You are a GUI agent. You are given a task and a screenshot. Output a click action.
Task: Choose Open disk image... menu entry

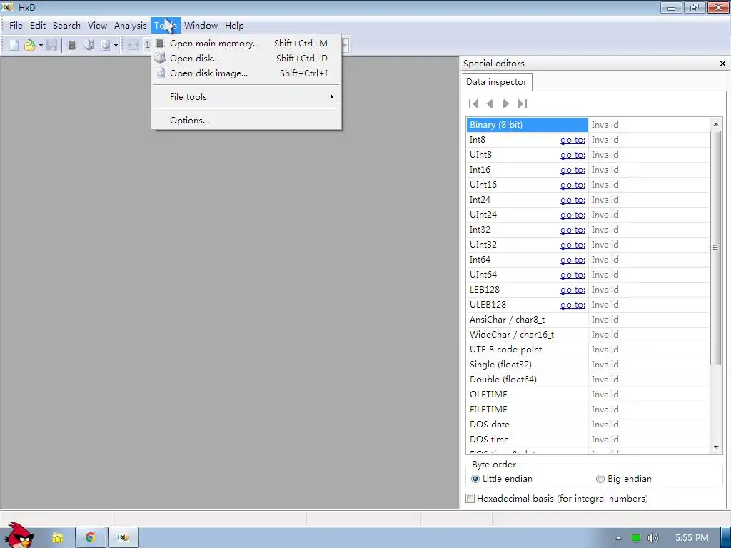[x=247, y=73]
